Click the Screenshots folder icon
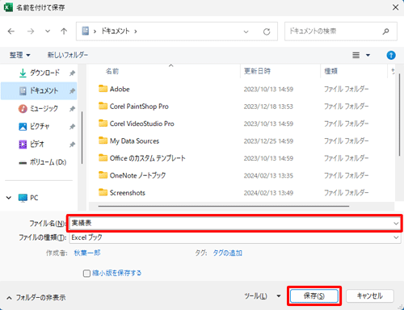Viewport: 404px width, 310px height. pyautogui.click(x=103, y=192)
